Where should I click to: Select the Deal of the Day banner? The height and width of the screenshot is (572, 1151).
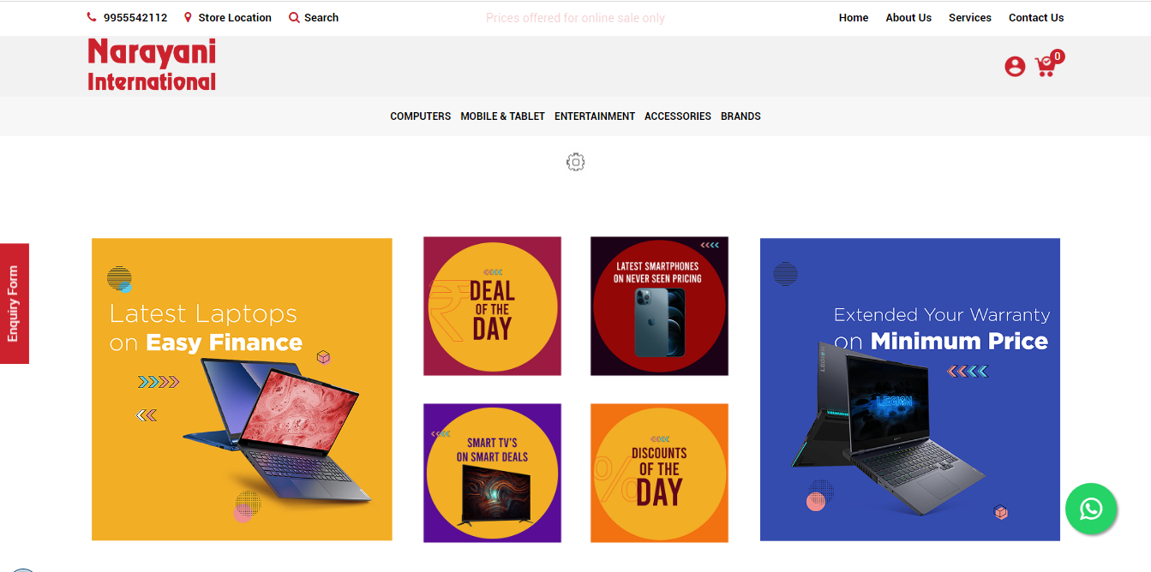tap(492, 307)
